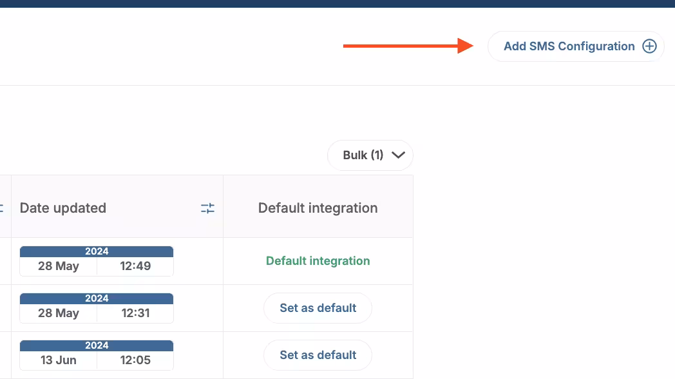Screen dimensions: 675x379
Task: Set the 28 May 12:31 configuration as default
Action: pos(318,307)
